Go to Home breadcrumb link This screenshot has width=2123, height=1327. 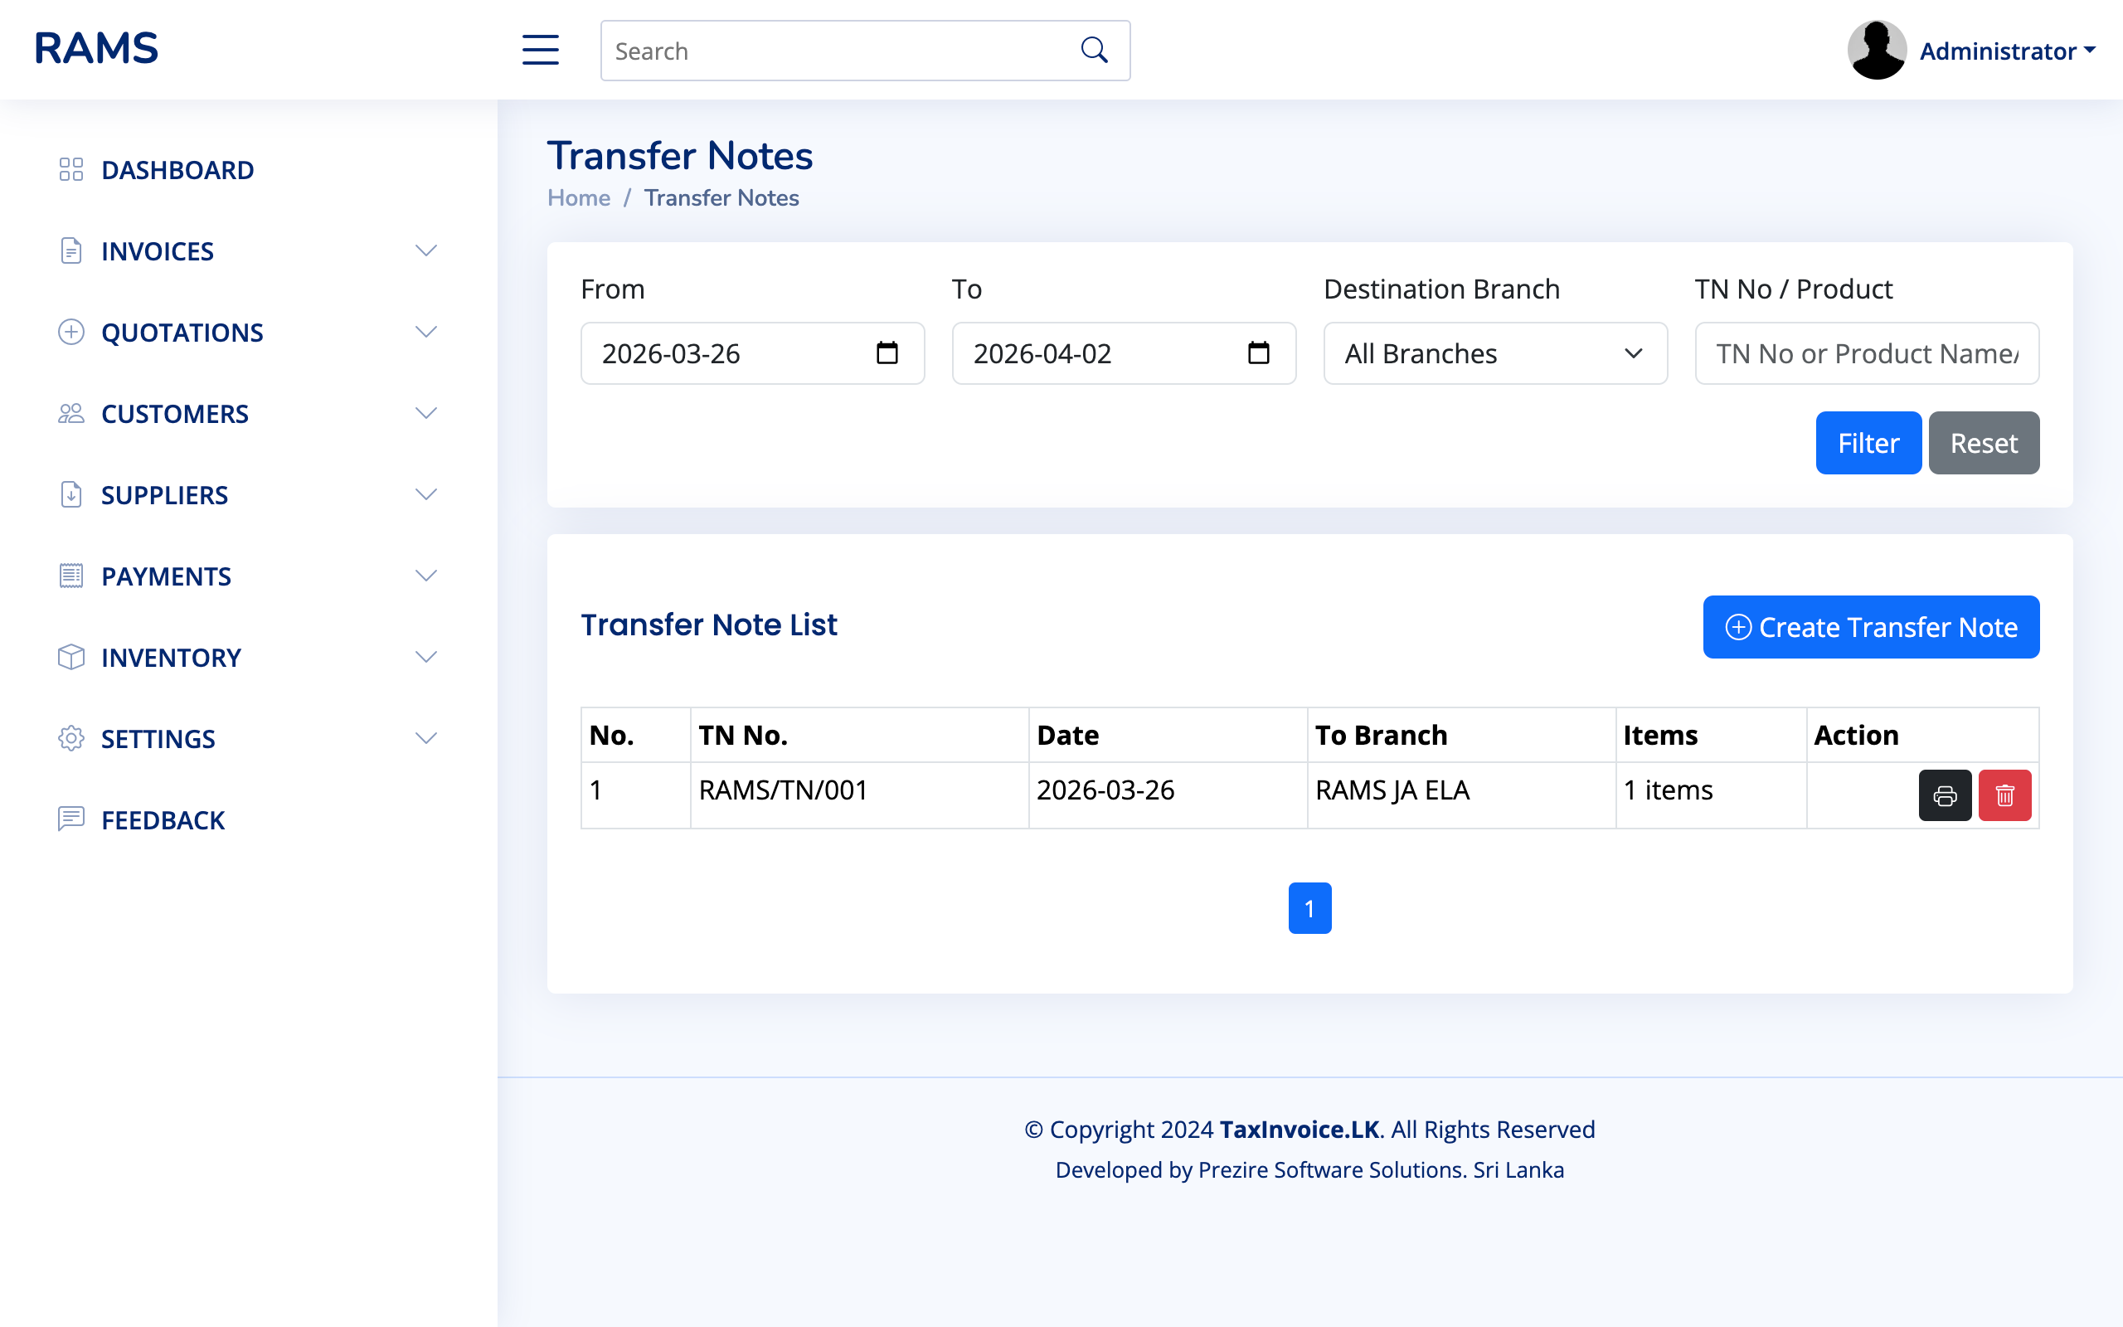(578, 197)
